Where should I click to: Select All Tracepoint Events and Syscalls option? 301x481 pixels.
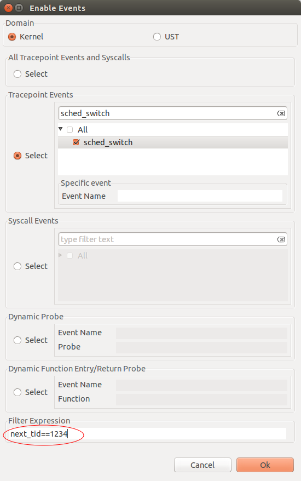point(18,74)
